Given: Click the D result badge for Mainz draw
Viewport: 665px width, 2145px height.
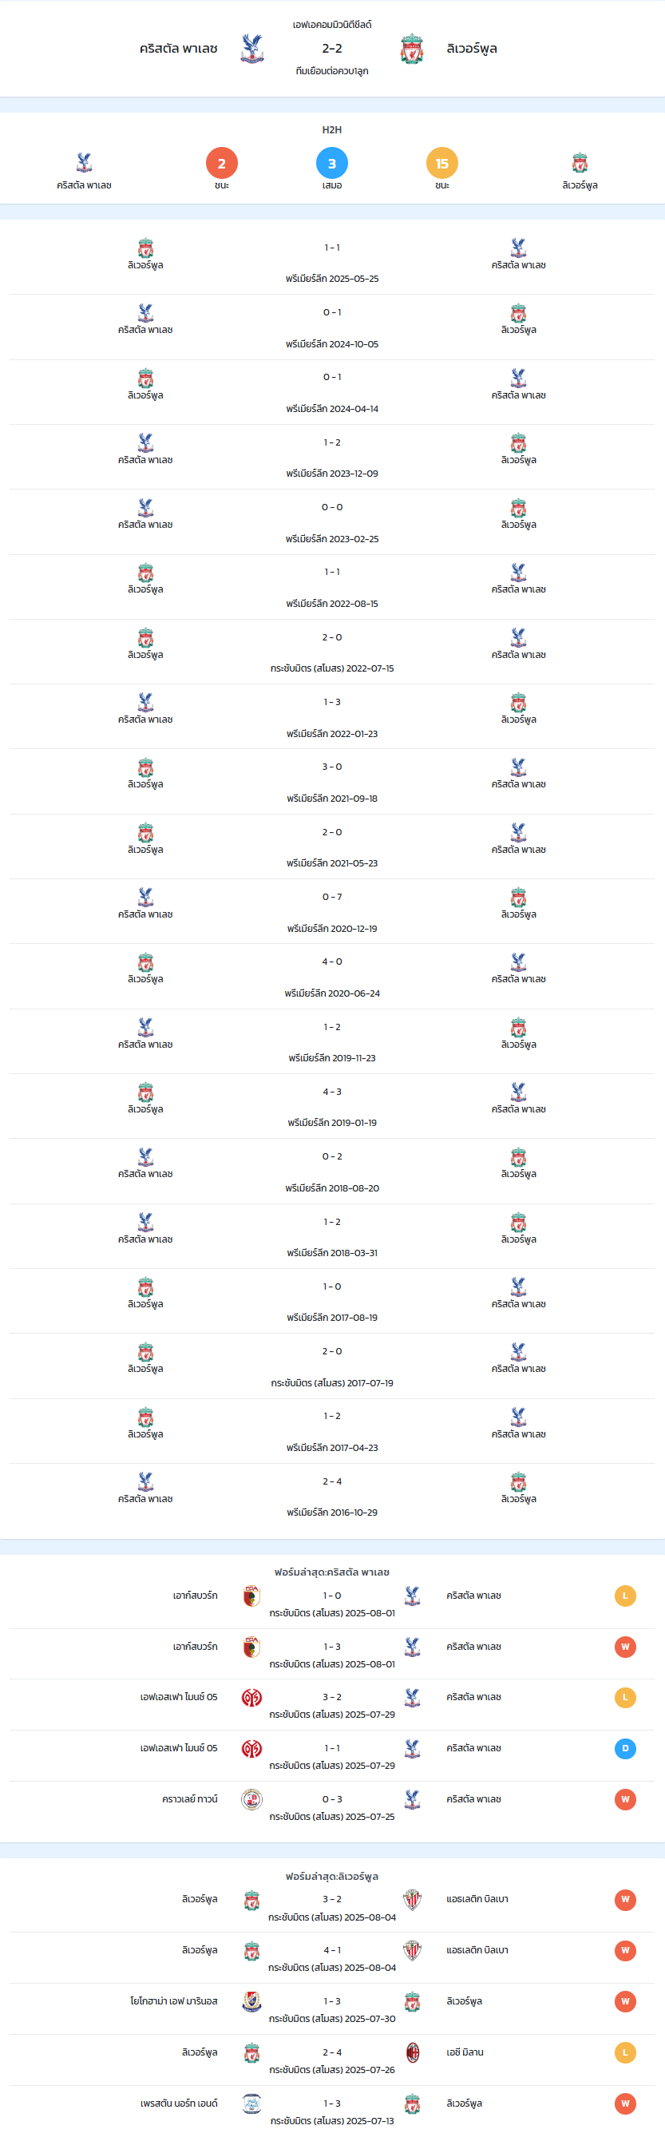Looking at the screenshot, I should click(x=625, y=1749).
